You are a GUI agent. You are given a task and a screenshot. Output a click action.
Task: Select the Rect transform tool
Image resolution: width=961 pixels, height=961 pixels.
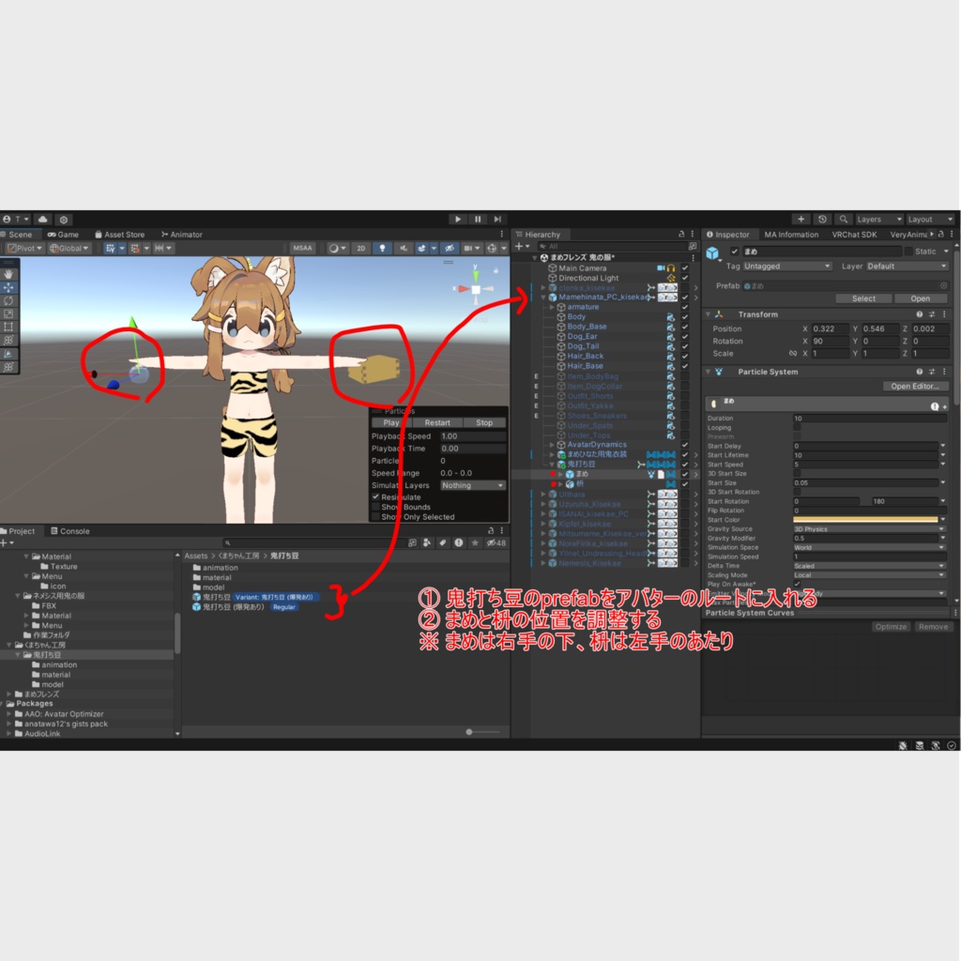pos(8,328)
